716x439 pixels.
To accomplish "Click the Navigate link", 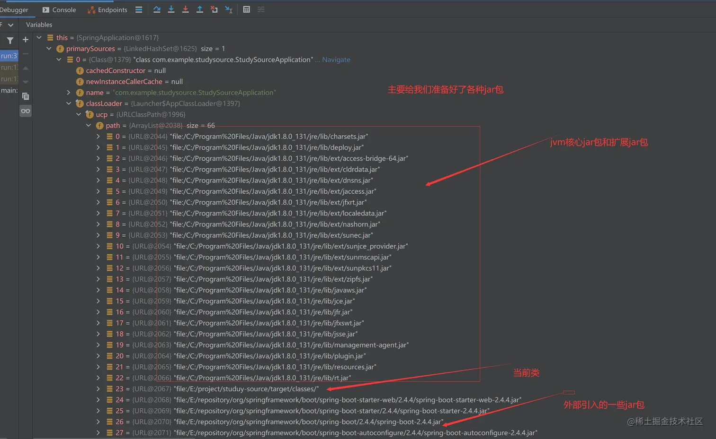I will click(336, 60).
